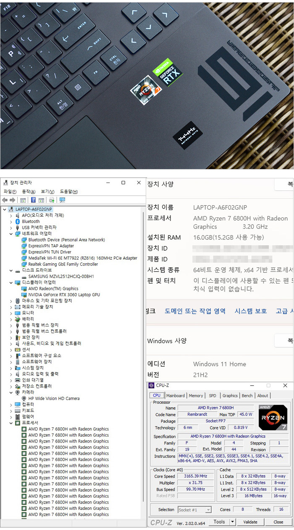Expand the 키보드 category
The width and height of the screenshot is (294, 530).
point(11,411)
